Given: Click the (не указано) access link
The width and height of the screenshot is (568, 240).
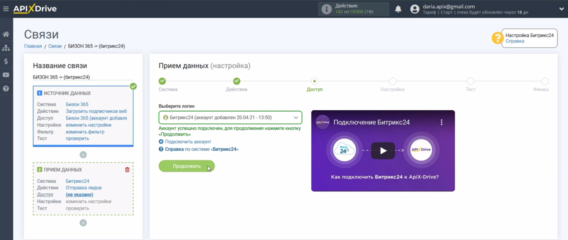Looking at the screenshot, I should coord(80,195).
